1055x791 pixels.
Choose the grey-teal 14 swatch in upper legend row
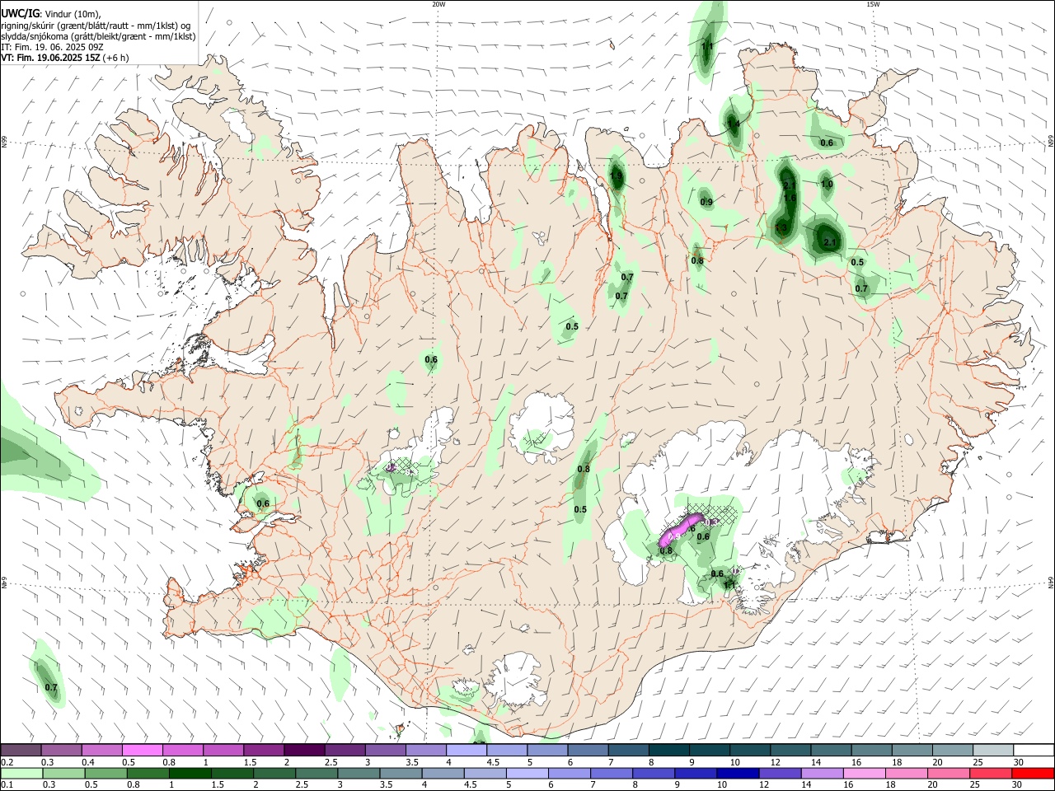(x=831, y=751)
